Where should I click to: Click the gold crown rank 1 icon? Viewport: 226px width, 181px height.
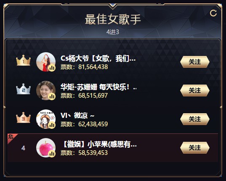23,60
